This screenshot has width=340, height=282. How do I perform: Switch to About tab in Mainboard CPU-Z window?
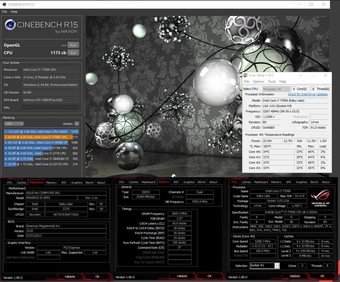click(101, 183)
